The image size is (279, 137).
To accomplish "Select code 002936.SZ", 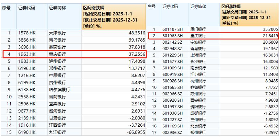I will [x=173, y=133].
